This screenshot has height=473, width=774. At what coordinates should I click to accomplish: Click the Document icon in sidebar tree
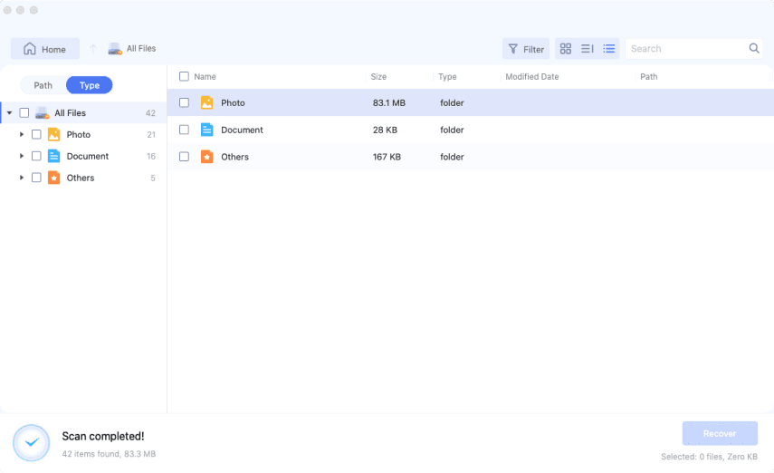(x=53, y=156)
